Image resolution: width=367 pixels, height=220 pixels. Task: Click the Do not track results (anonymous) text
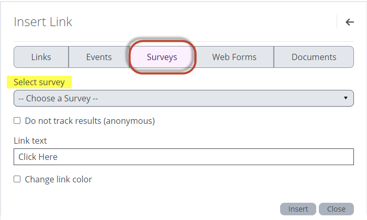(x=90, y=121)
